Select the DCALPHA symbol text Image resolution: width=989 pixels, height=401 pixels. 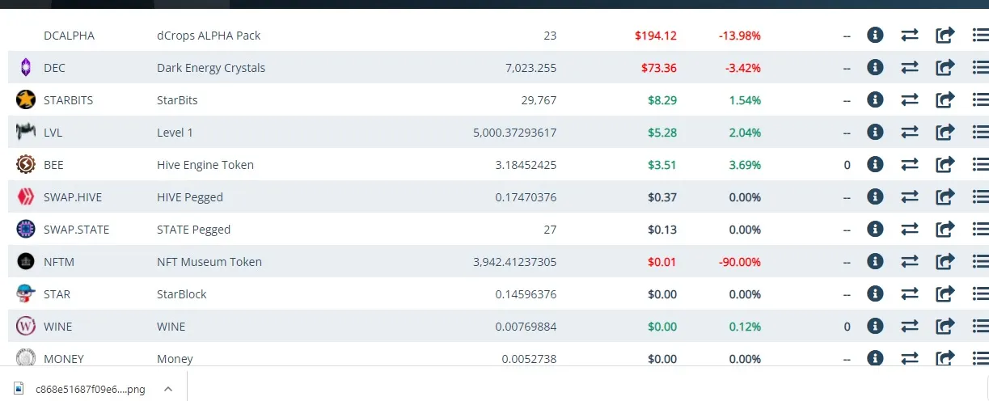69,36
